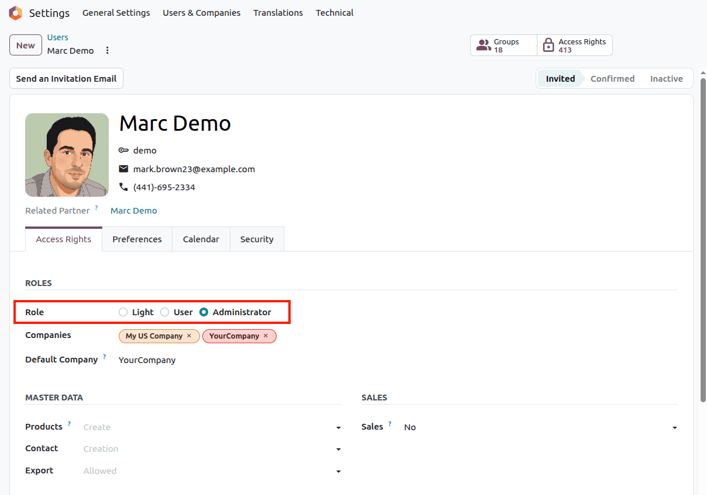This screenshot has width=707, height=495.
Task: Edit the demo login field
Action: tap(145, 151)
